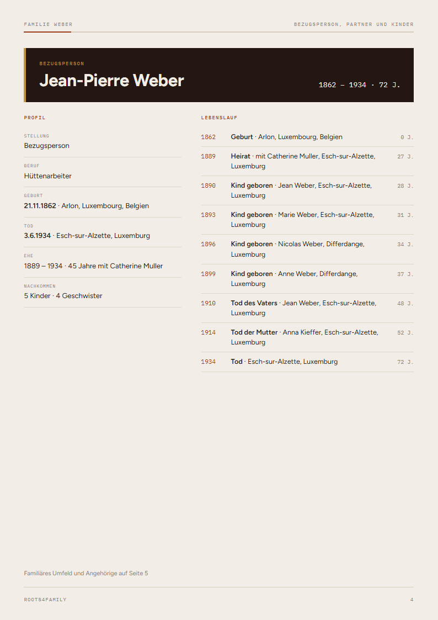Image resolution: width=438 pixels, height=620 pixels.
Task: Click lifespan '1862 – 1934 · 72 J.'
Action: click(360, 84)
